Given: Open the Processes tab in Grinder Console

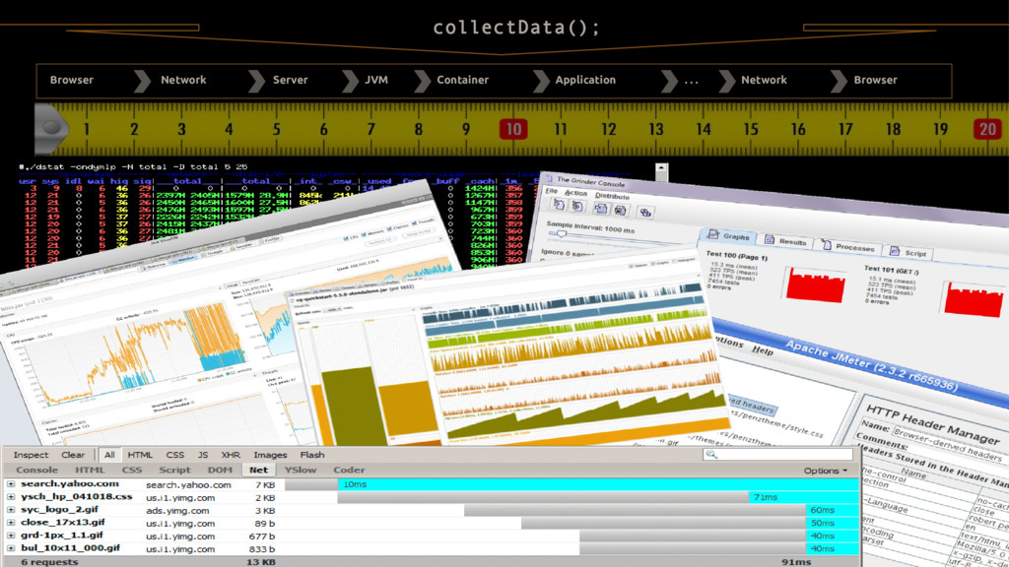Looking at the screenshot, I should coord(847,246).
